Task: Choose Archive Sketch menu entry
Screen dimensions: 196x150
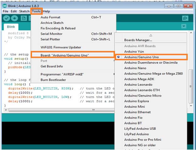Action: coord(73,23)
